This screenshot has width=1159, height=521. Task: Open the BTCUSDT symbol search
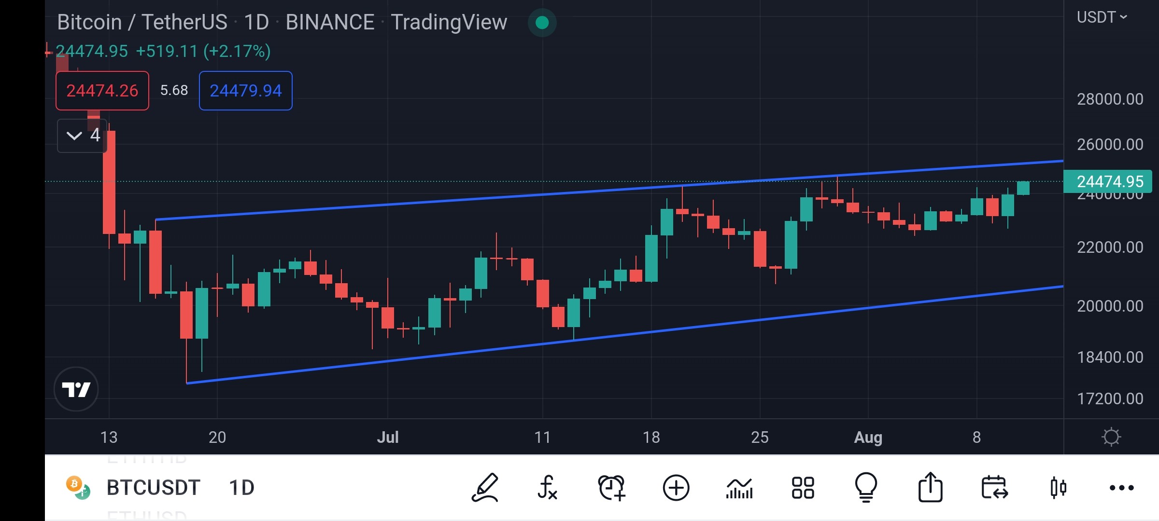(x=153, y=488)
